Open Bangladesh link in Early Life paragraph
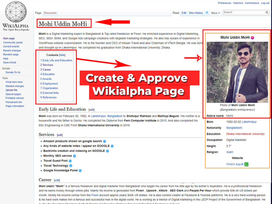 [115, 116]
